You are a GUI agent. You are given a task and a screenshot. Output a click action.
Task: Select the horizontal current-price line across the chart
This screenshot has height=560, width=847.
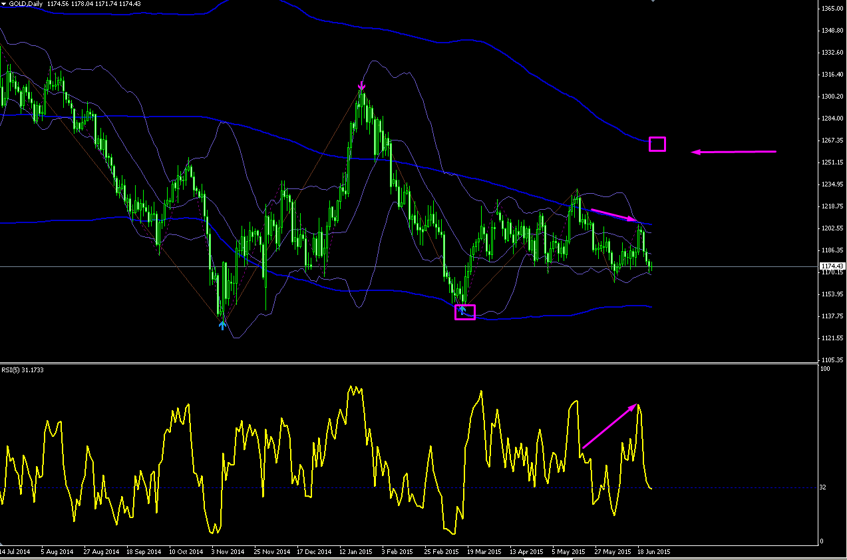[409, 266]
